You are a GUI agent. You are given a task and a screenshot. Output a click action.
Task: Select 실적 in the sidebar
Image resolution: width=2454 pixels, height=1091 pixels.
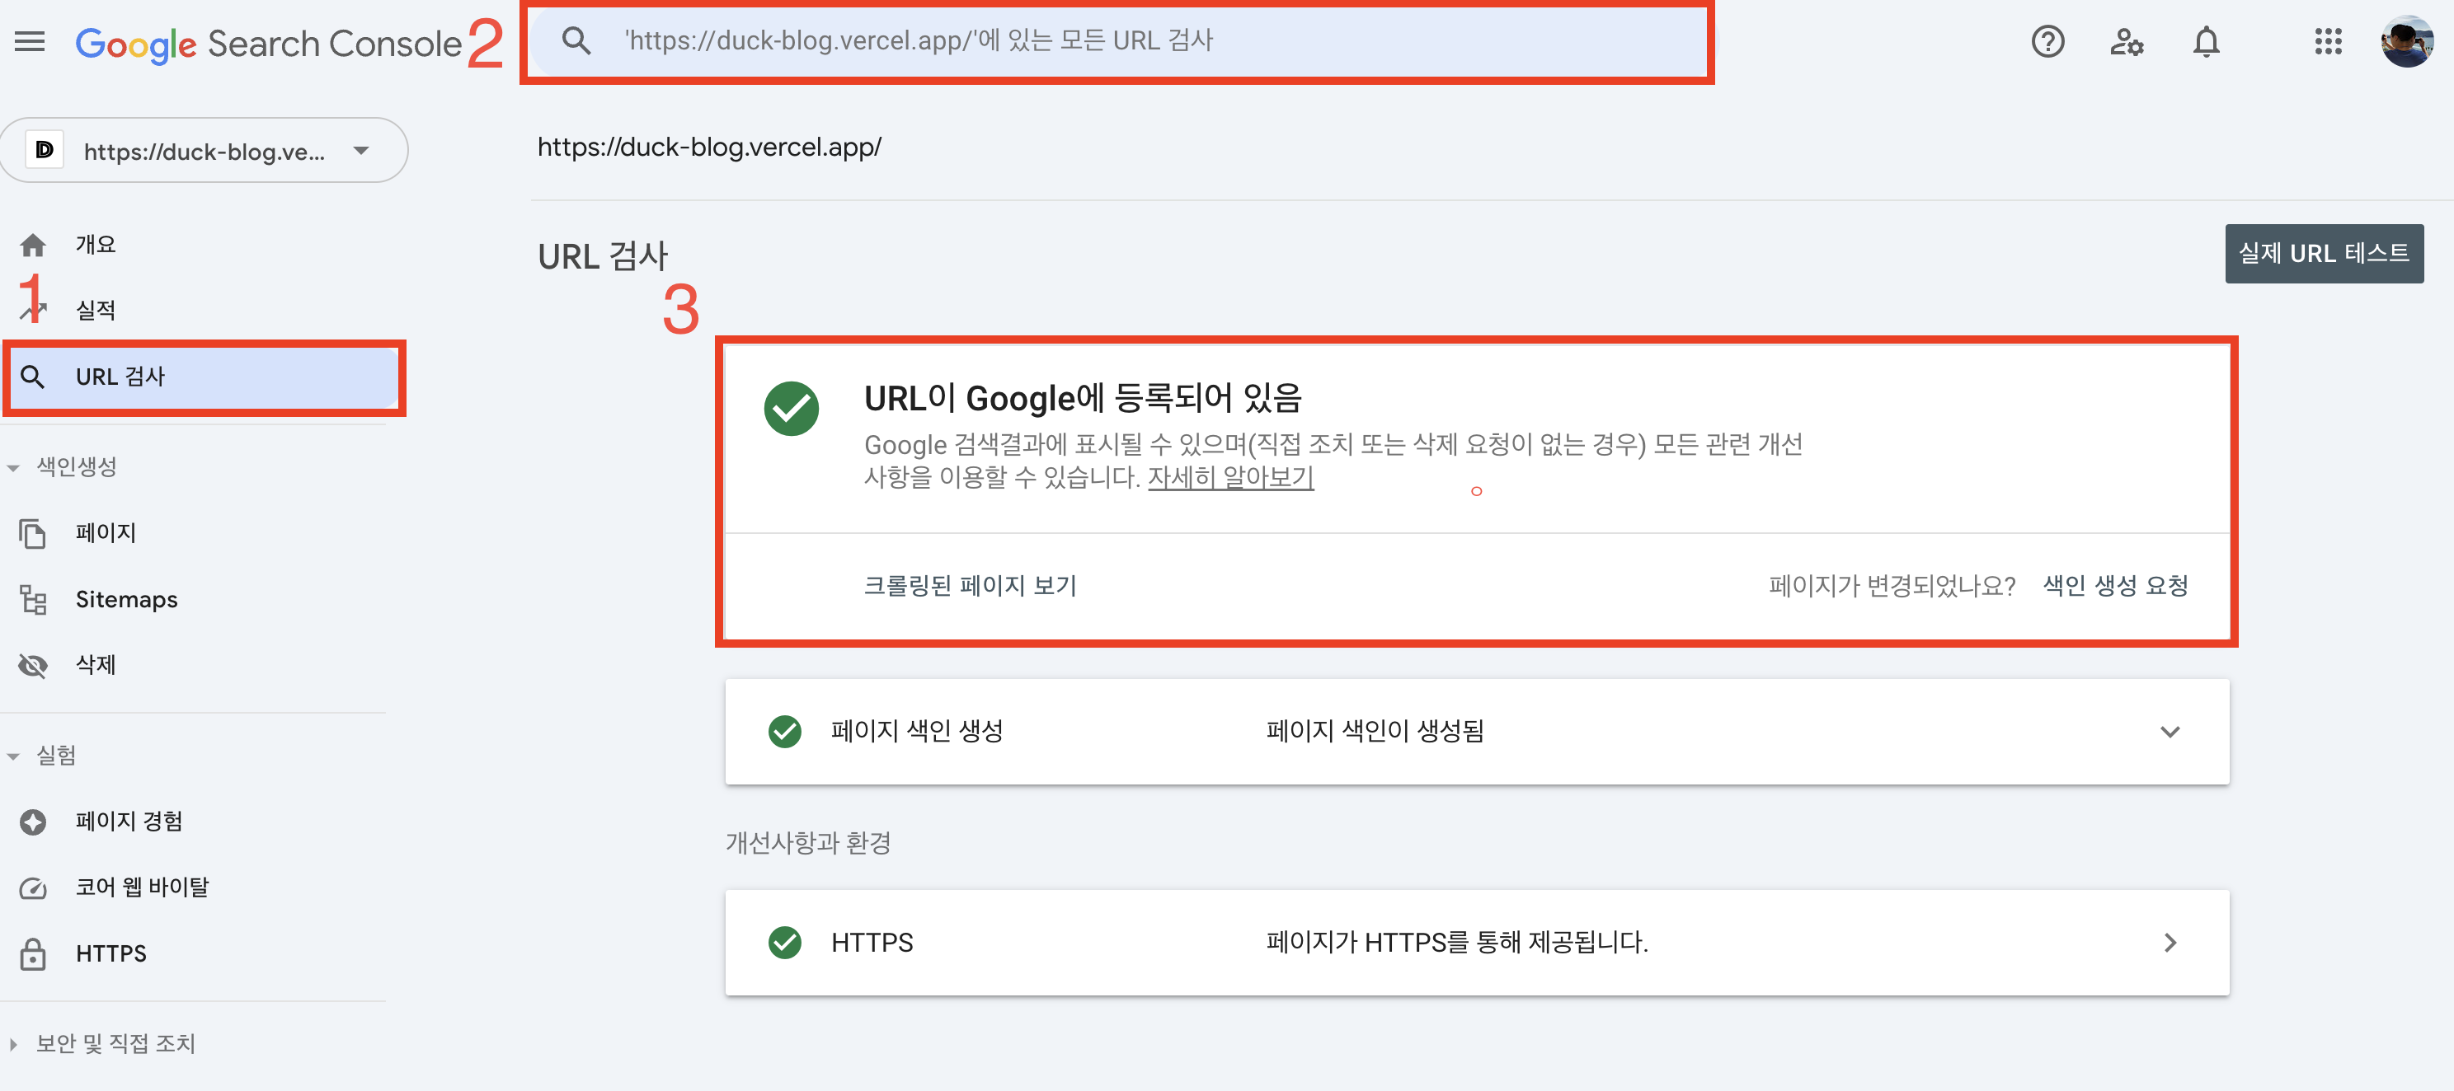pyautogui.click(x=96, y=311)
